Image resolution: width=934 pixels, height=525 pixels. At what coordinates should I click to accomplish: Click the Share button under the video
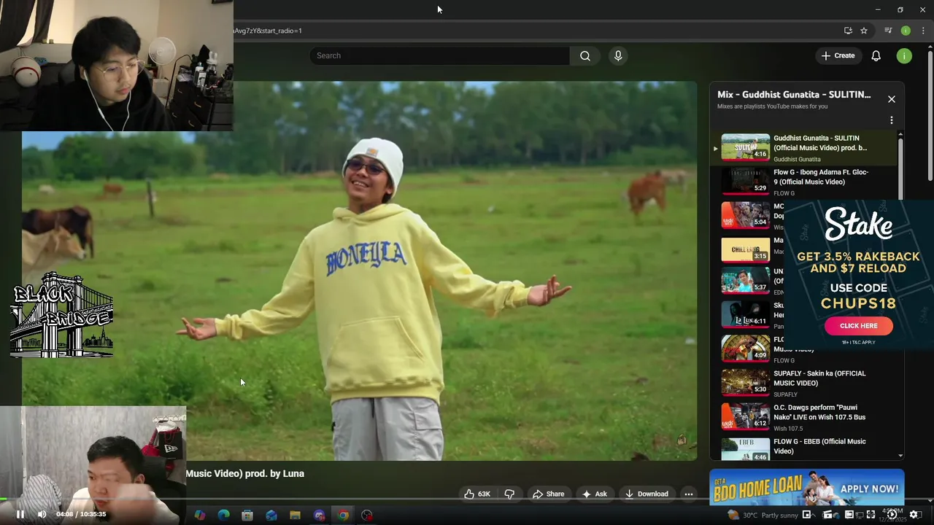click(548, 494)
